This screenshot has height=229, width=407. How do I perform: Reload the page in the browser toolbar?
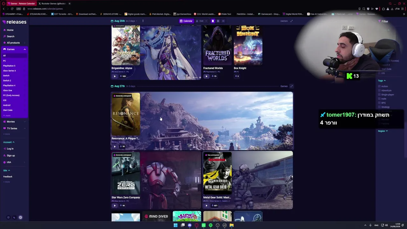click(12, 9)
